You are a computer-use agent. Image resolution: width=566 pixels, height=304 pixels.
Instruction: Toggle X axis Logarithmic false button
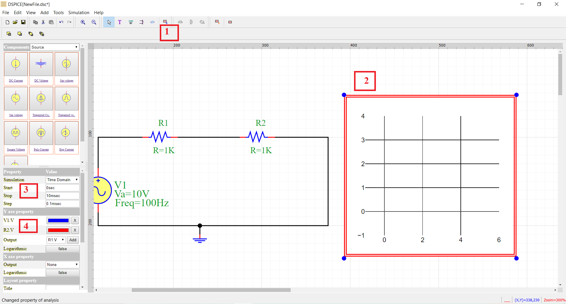click(62, 272)
